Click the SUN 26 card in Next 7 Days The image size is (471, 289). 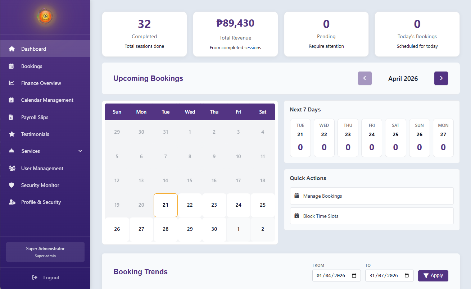point(420,138)
